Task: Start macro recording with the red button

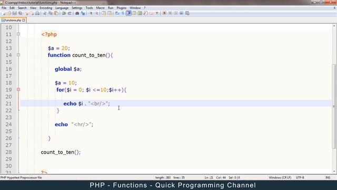Action: [x=164, y=13]
